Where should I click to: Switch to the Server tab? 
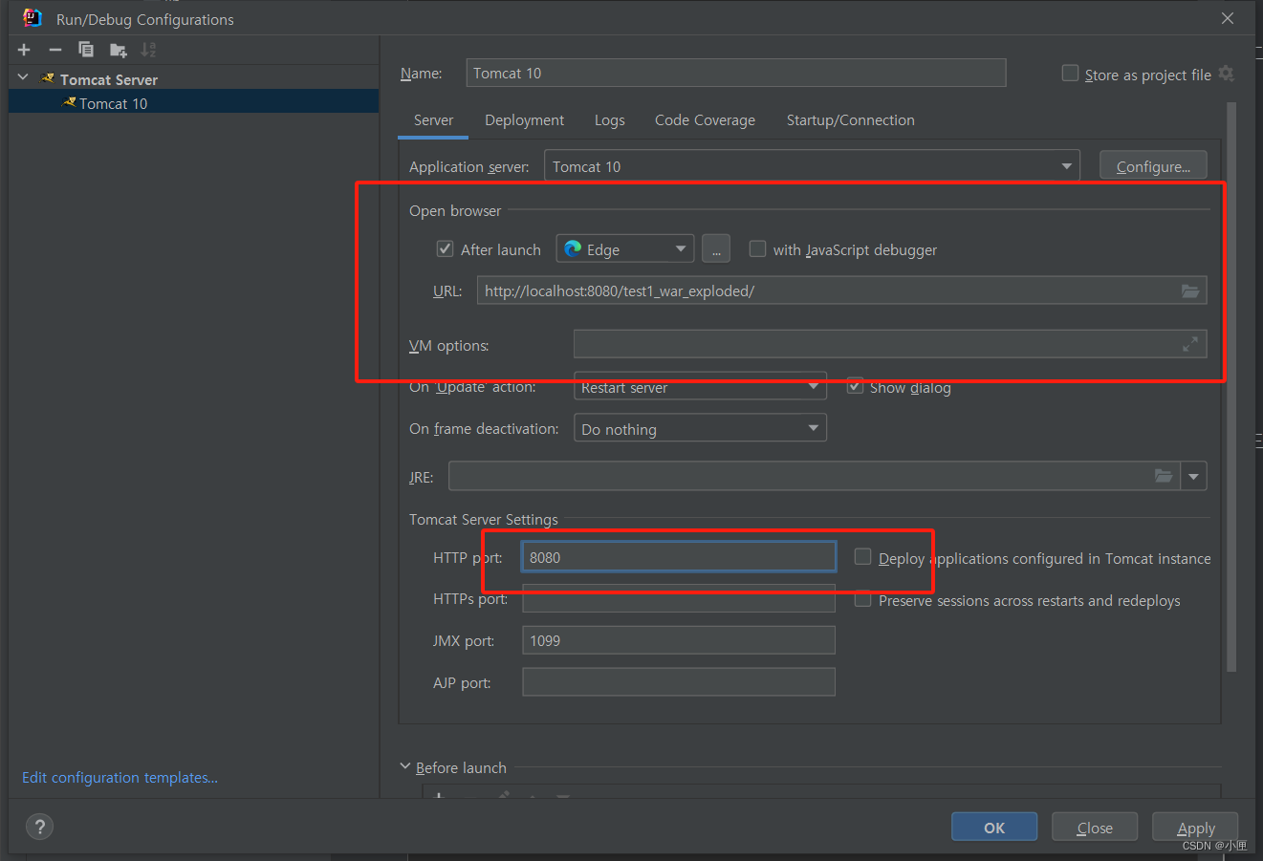pos(433,120)
